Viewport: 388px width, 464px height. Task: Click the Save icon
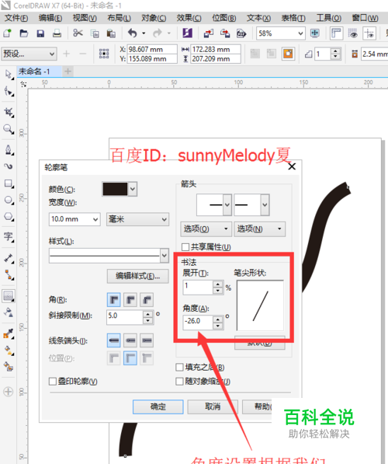[x=40, y=33]
